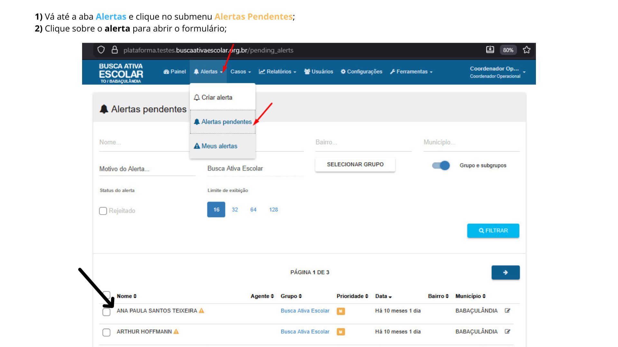Open edit icon for ANA PAULA SANTOS TEIXEIRA
618x347 pixels.
click(508, 311)
